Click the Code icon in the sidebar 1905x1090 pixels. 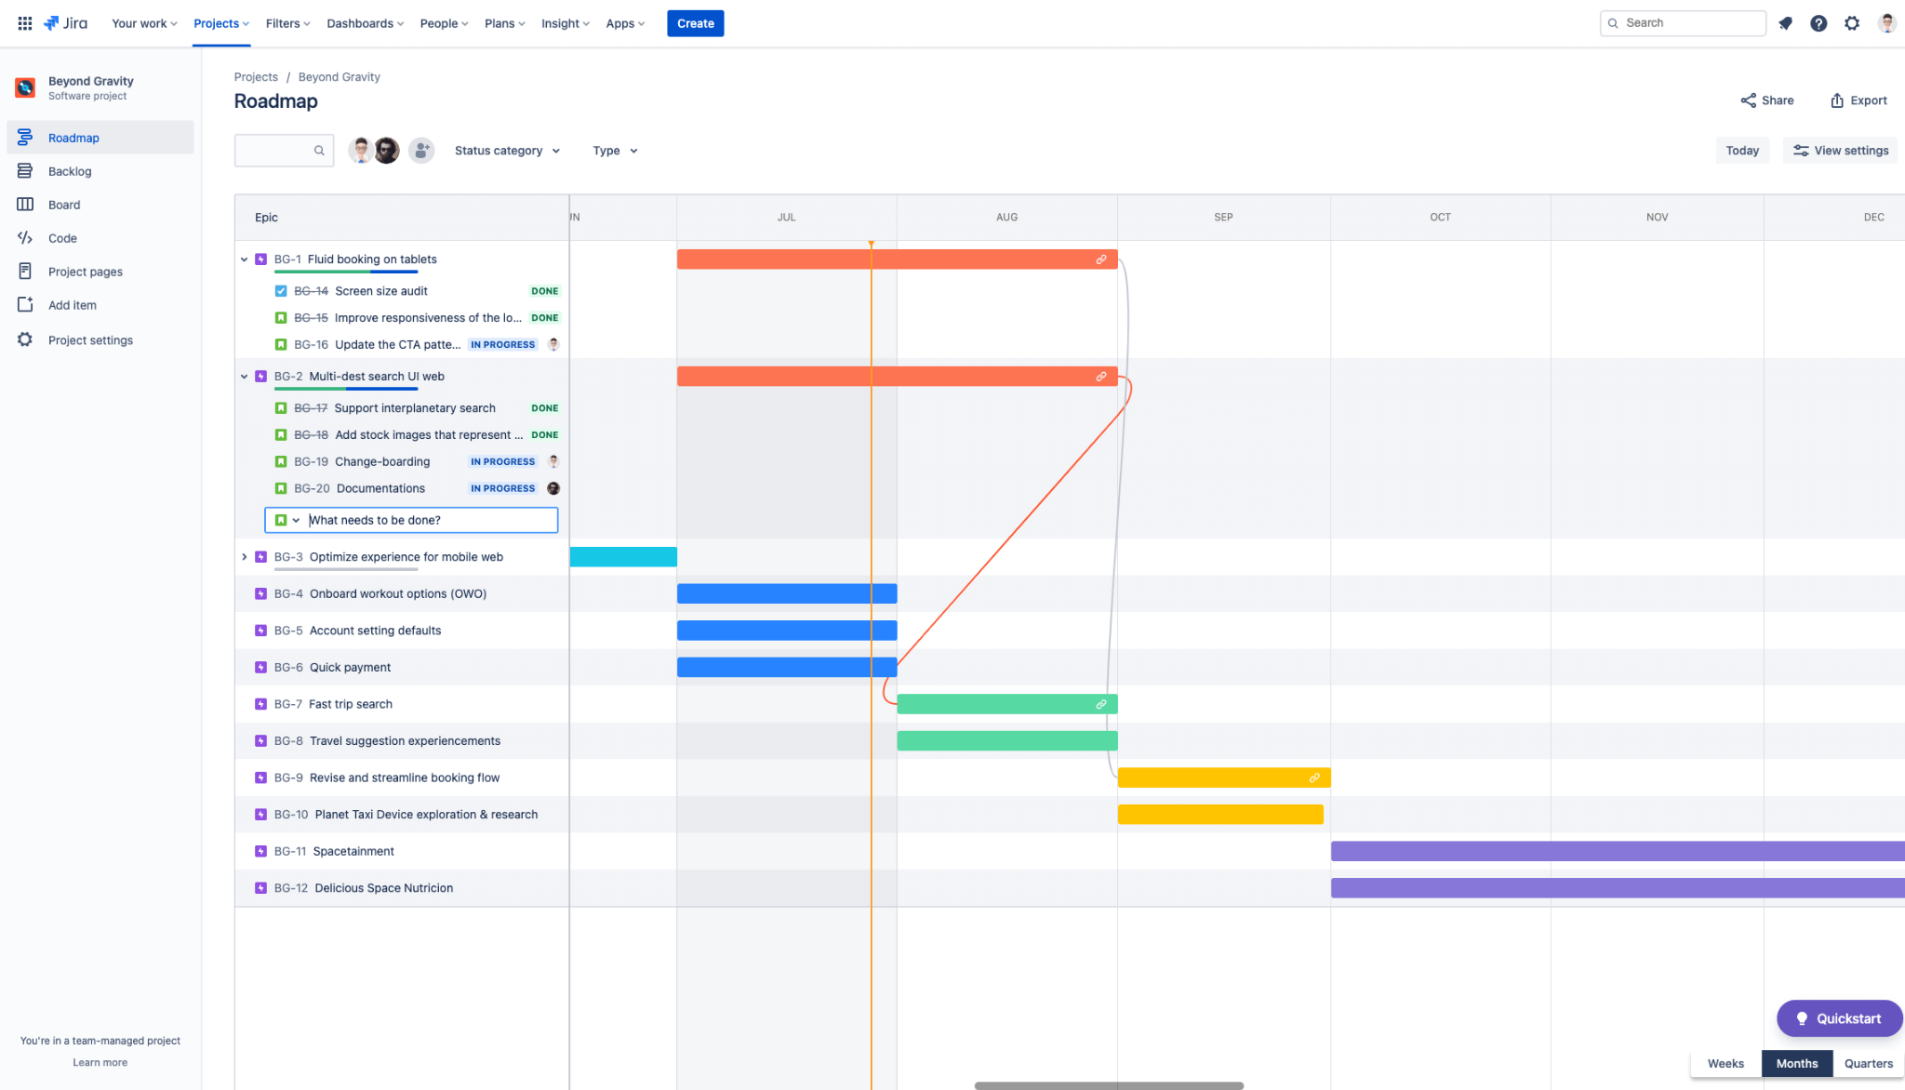coord(26,238)
